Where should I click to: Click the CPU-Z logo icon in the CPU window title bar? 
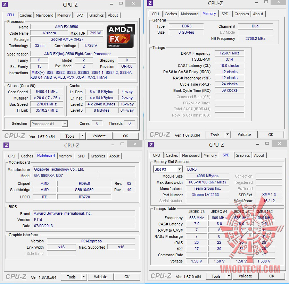(x=5, y=5)
